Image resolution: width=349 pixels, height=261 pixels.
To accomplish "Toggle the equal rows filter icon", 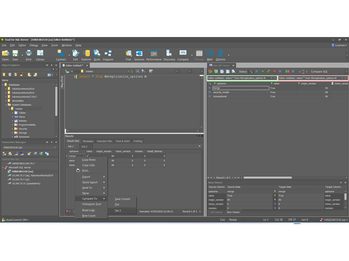I will click(280, 72).
